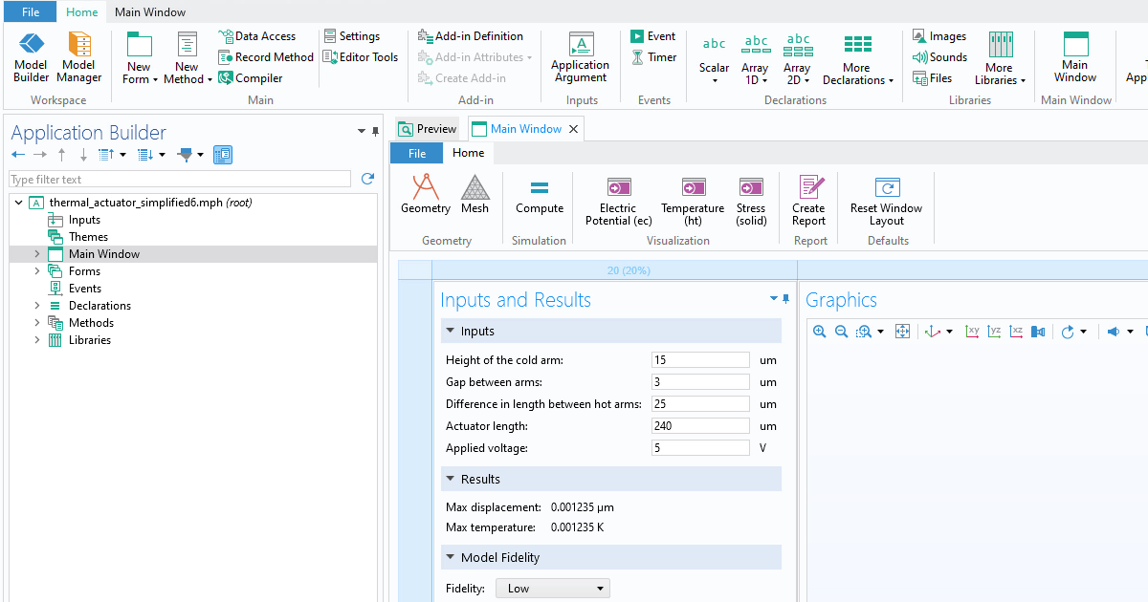Switch Graphics to the xy view
1148x602 pixels.
[972, 332]
